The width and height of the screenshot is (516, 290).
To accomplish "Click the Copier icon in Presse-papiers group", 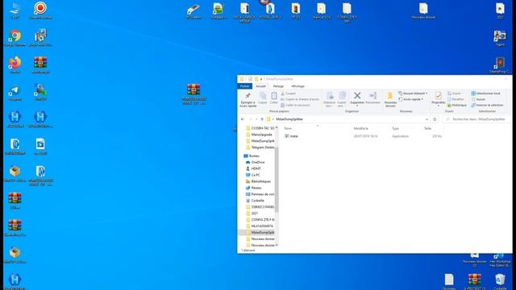I will (x=263, y=96).
